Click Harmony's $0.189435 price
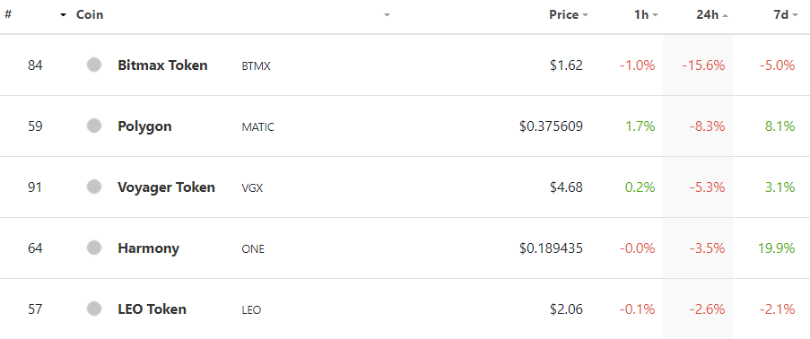Screen dimensions: 810x339 551,248
